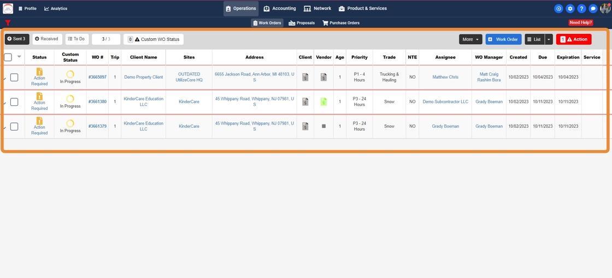This screenshot has height=278, width=612.
Task: Expand the List view dropdown arrow
Action: point(549,39)
